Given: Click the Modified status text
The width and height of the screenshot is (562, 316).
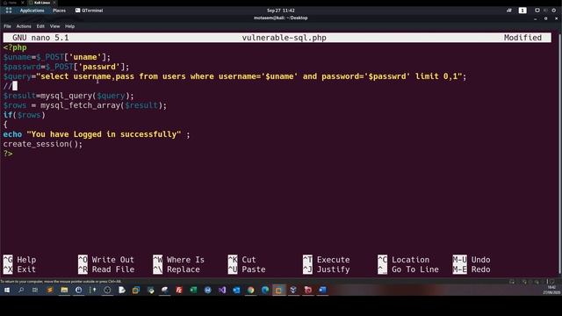Looking at the screenshot, I should coord(522,38).
